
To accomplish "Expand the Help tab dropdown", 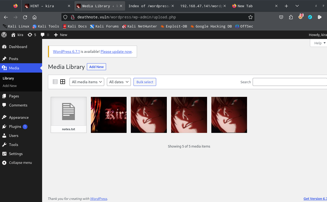I will coord(318,43).
